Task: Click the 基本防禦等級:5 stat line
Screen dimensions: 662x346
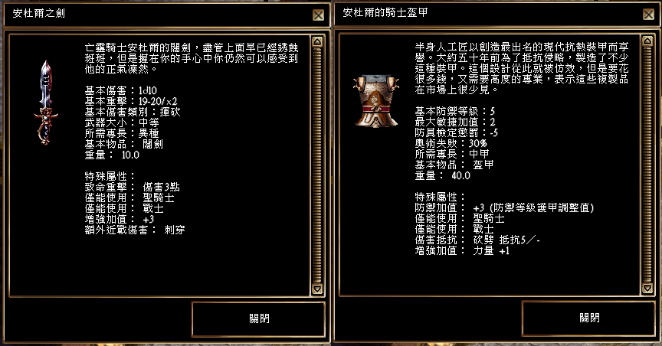Action: pos(454,112)
